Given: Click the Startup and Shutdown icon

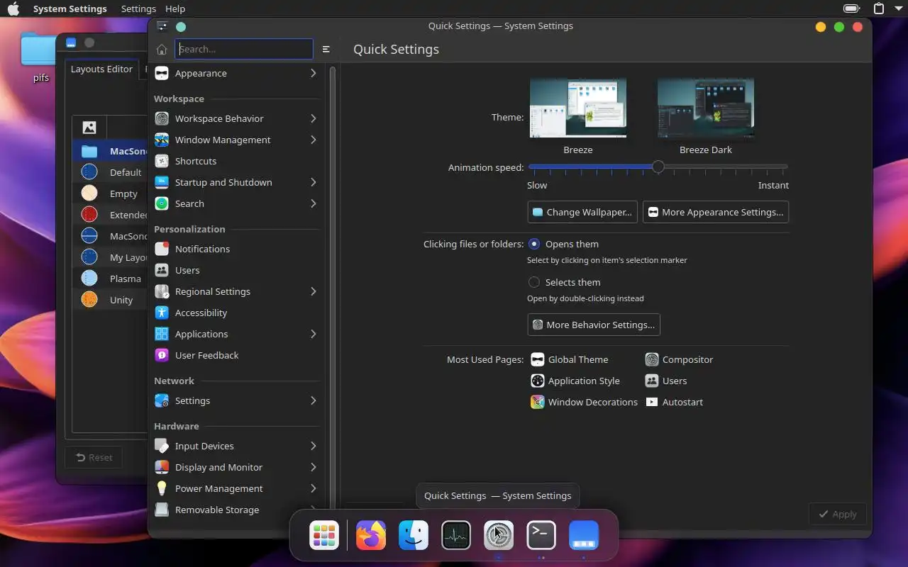Looking at the screenshot, I should coord(162,182).
